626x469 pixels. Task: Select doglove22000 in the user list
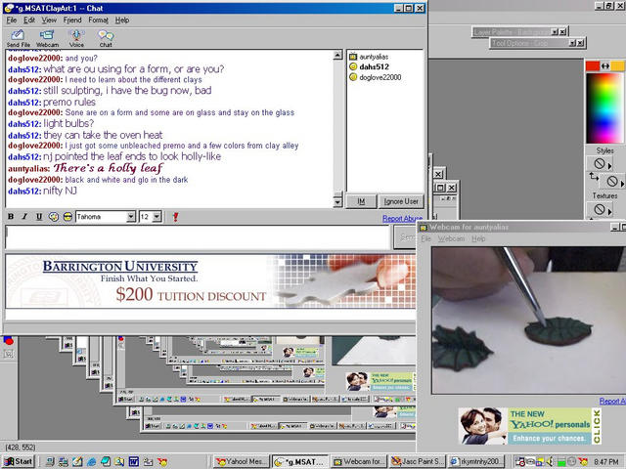click(x=380, y=77)
